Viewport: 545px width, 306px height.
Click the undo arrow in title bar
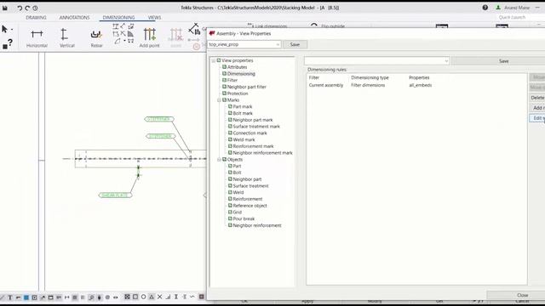20,8
